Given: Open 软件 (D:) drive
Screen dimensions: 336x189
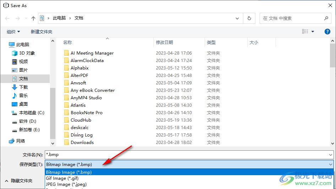Looking at the screenshot, I should click(24, 121).
